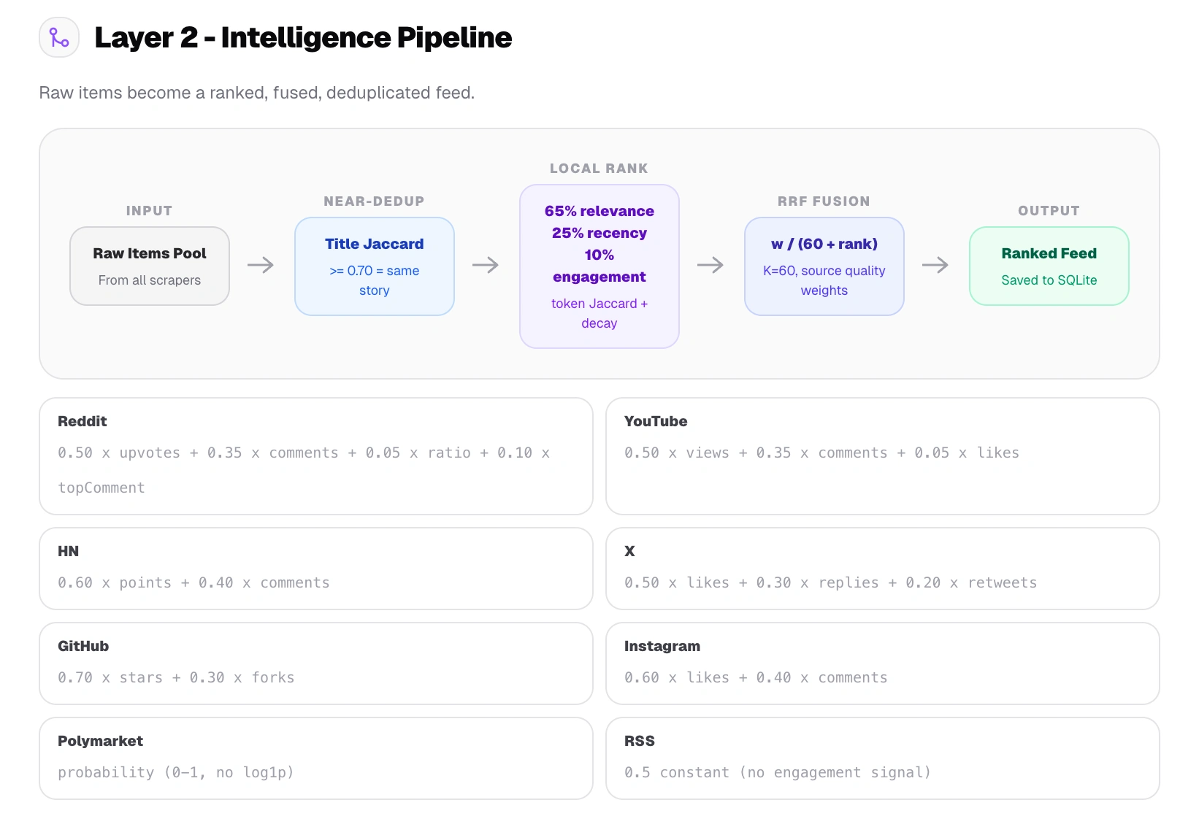The width and height of the screenshot is (1199, 835).
Task: Open the Local Rank weights box
Action: coord(599,266)
